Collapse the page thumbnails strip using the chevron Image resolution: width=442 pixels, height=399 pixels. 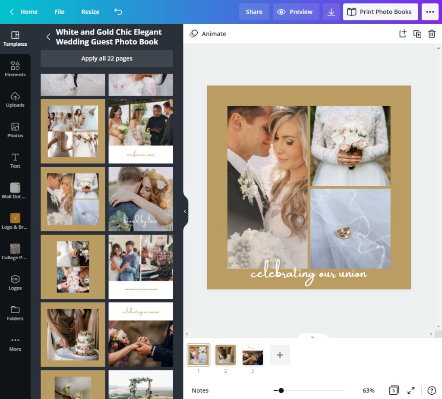(313, 337)
